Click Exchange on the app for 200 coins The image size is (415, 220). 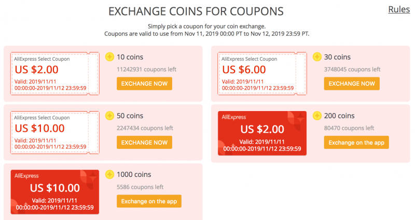[x=356, y=143]
